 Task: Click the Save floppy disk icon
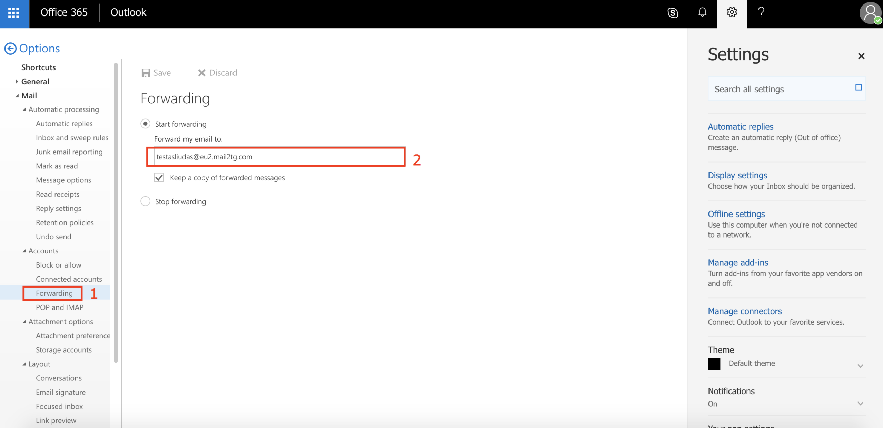tap(146, 73)
